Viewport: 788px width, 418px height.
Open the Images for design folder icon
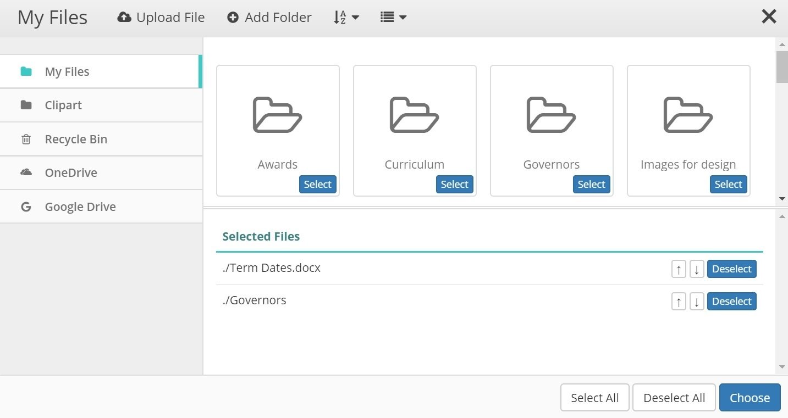(688, 115)
